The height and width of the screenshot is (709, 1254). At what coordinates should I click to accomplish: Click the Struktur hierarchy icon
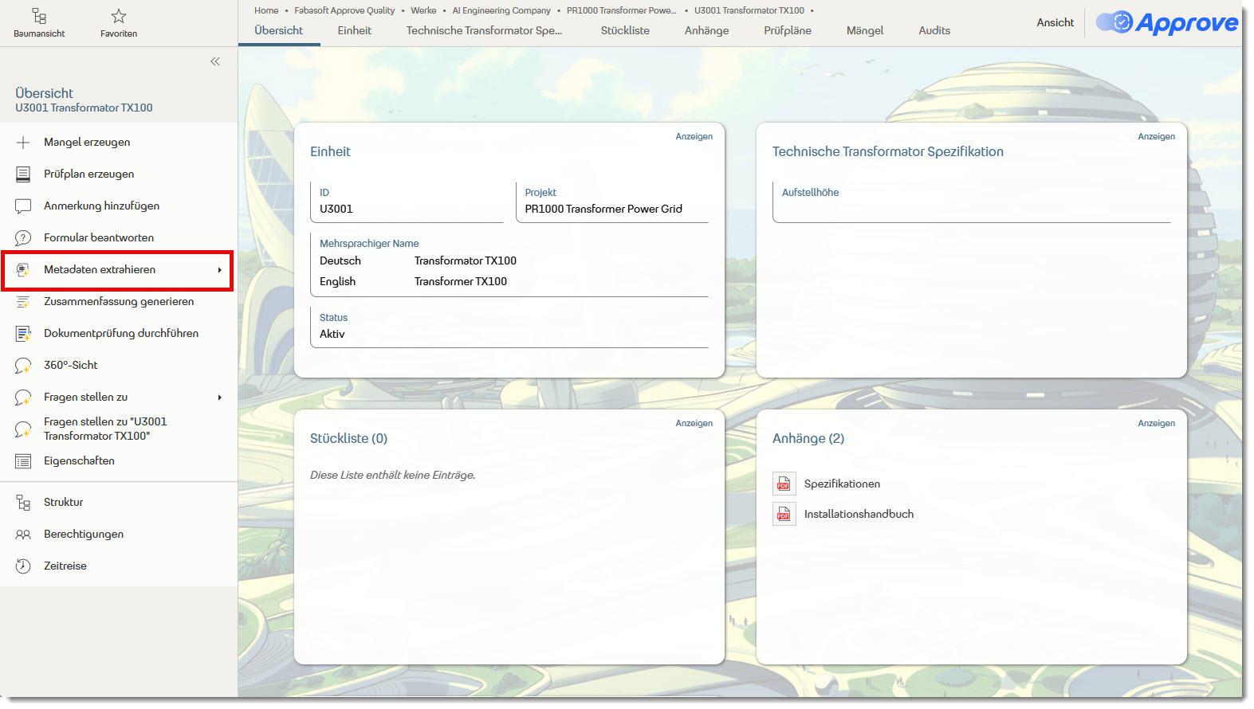pyautogui.click(x=23, y=503)
